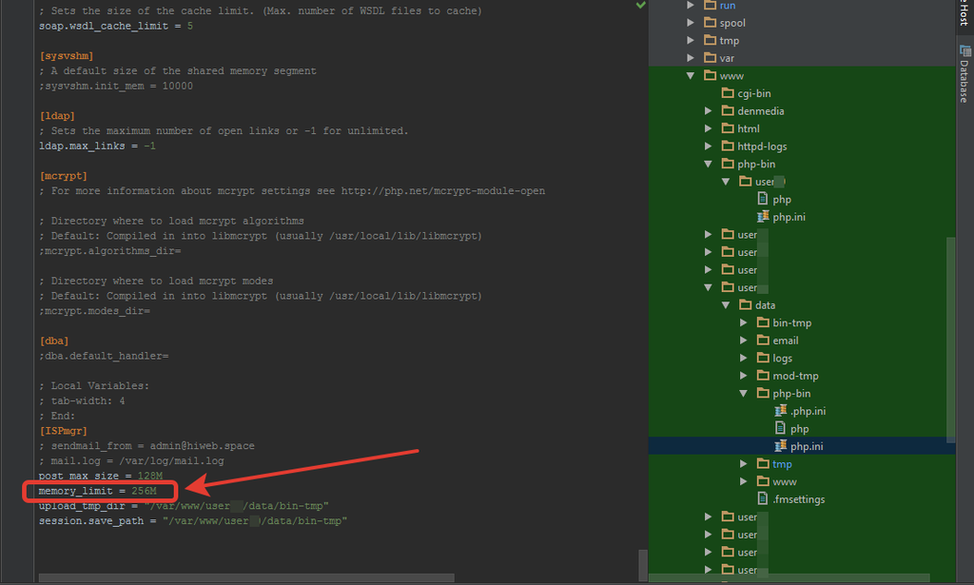974x585 pixels.
Task: Place cursor on 'soap.wsdl_cache_limit = 5' line
Action: point(115,26)
